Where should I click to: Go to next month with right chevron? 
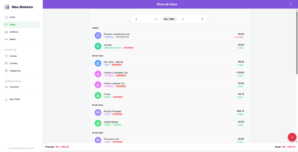click(202, 19)
